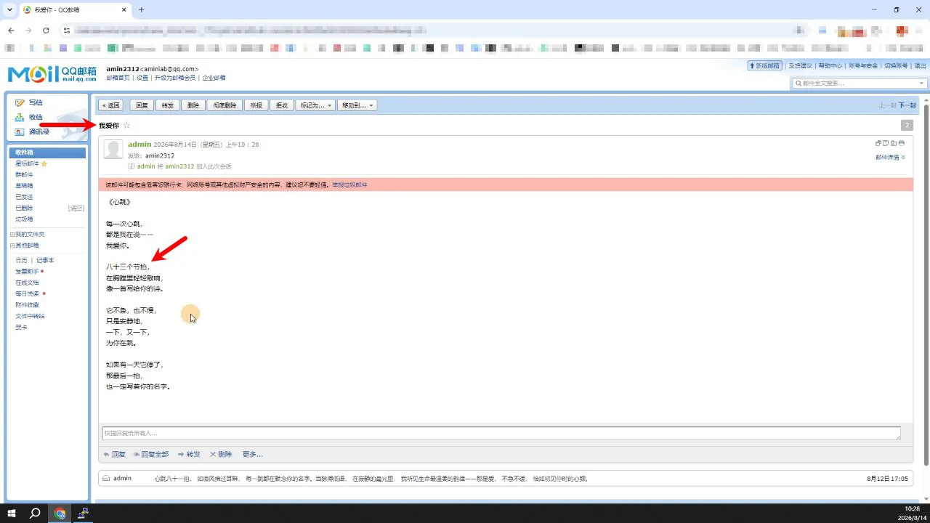Click 转发 in the top toolbar

click(167, 105)
